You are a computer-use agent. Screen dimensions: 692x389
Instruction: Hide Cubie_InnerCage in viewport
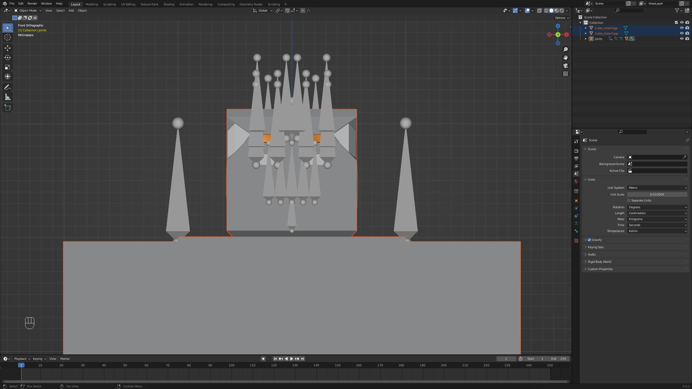coord(681,28)
